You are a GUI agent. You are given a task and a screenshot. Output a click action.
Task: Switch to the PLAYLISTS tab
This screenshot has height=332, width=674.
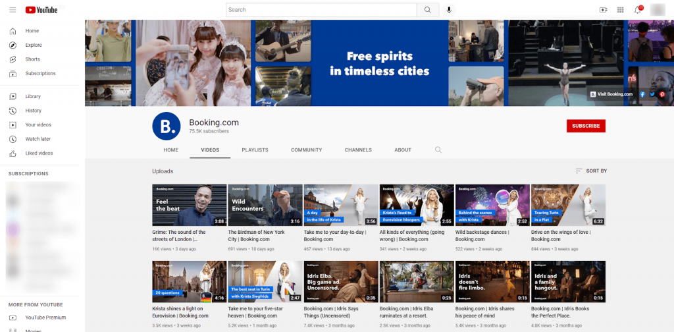[x=255, y=150]
